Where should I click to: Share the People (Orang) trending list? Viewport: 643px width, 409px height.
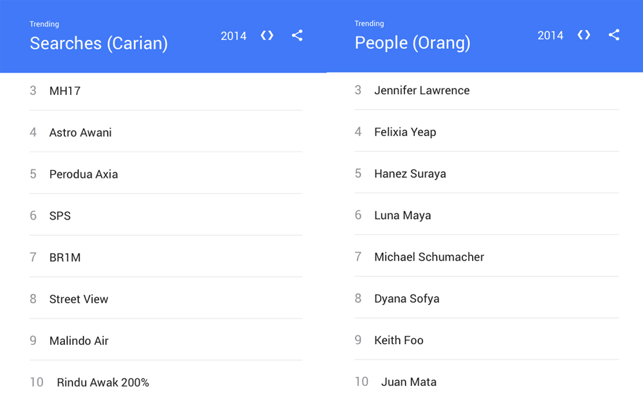point(614,35)
